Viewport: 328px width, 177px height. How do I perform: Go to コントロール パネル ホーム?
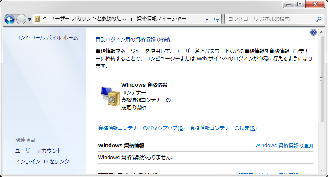click(x=46, y=38)
